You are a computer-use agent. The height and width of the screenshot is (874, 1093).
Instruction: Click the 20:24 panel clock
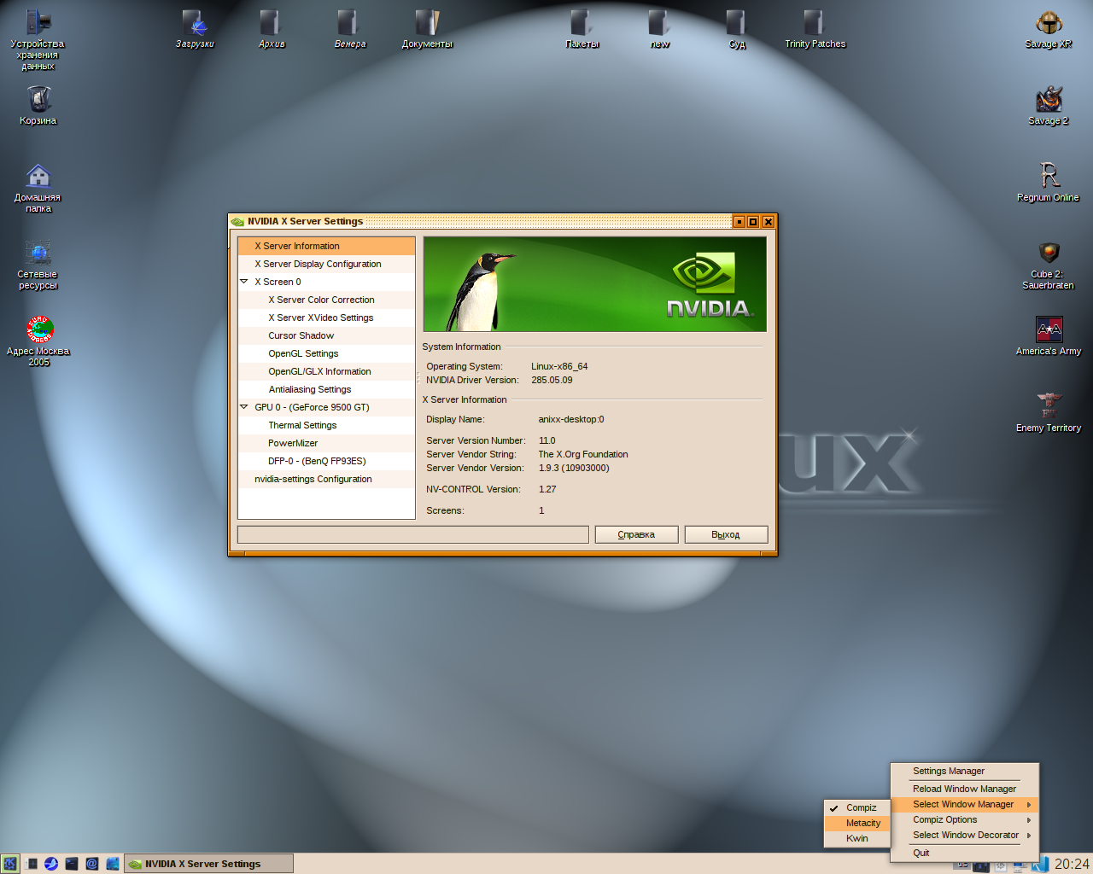tap(1072, 864)
